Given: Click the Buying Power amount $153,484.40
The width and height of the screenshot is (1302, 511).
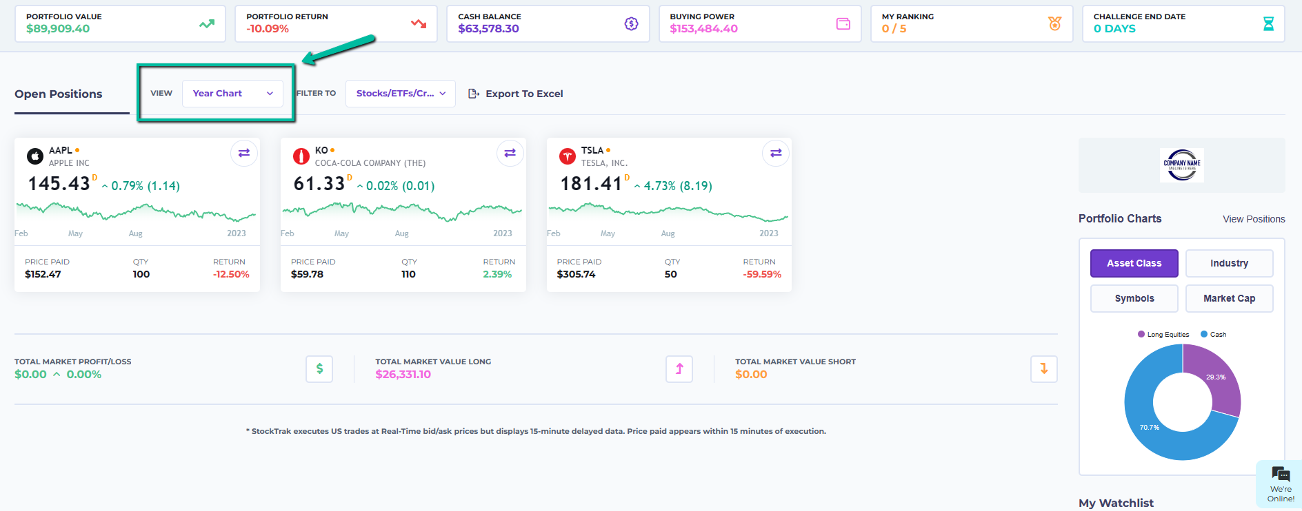Looking at the screenshot, I should (703, 29).
